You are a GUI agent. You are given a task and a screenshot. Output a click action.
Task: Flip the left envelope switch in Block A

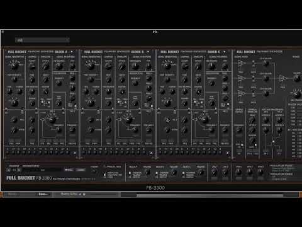43,103
